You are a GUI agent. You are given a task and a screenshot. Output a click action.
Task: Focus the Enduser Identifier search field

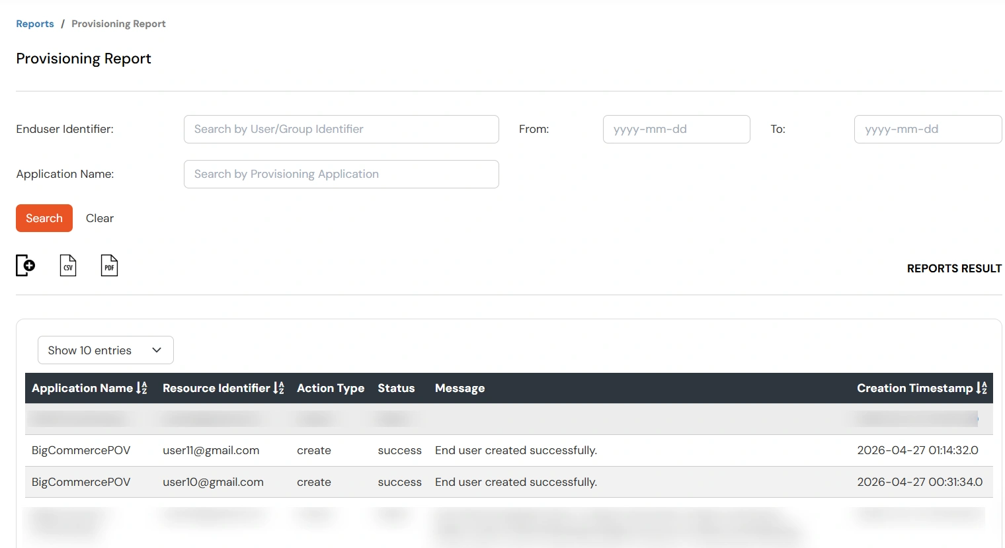pos(341,129)
